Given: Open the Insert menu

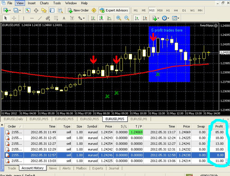Looking at the screenshot, I should (32, 3).
